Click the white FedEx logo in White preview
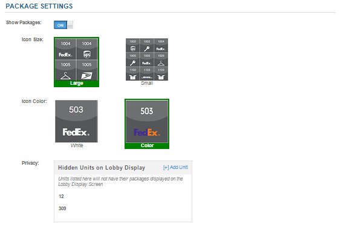 (x=76, y=132)
